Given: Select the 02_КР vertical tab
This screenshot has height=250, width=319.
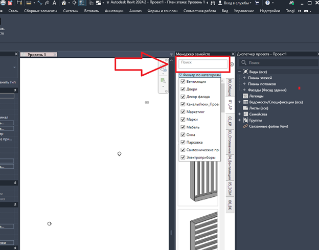Looking at the screenshot, I should [x=230, y=121].
